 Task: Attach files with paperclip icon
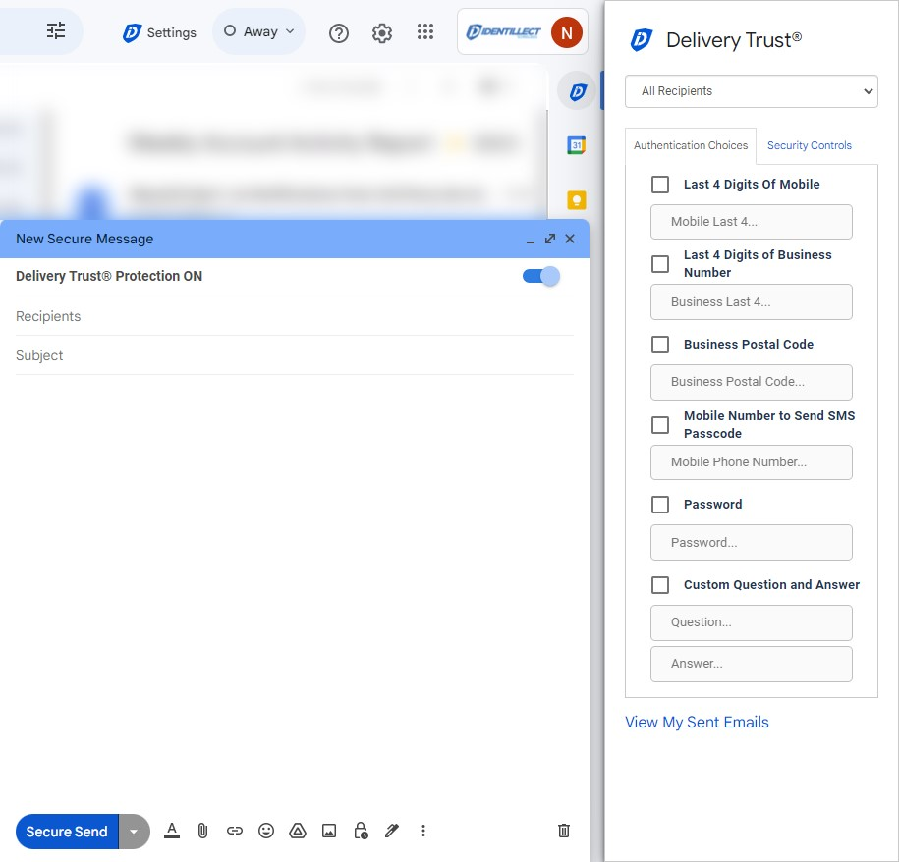pyautogui.click(x=202, y=831)
